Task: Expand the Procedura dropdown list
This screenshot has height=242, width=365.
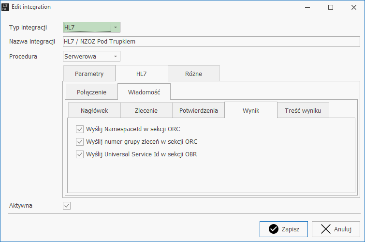Action: click(x=115, y=56)
